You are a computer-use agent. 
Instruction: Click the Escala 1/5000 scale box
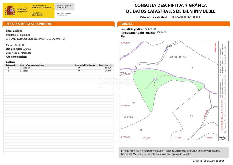coord(223,138)
